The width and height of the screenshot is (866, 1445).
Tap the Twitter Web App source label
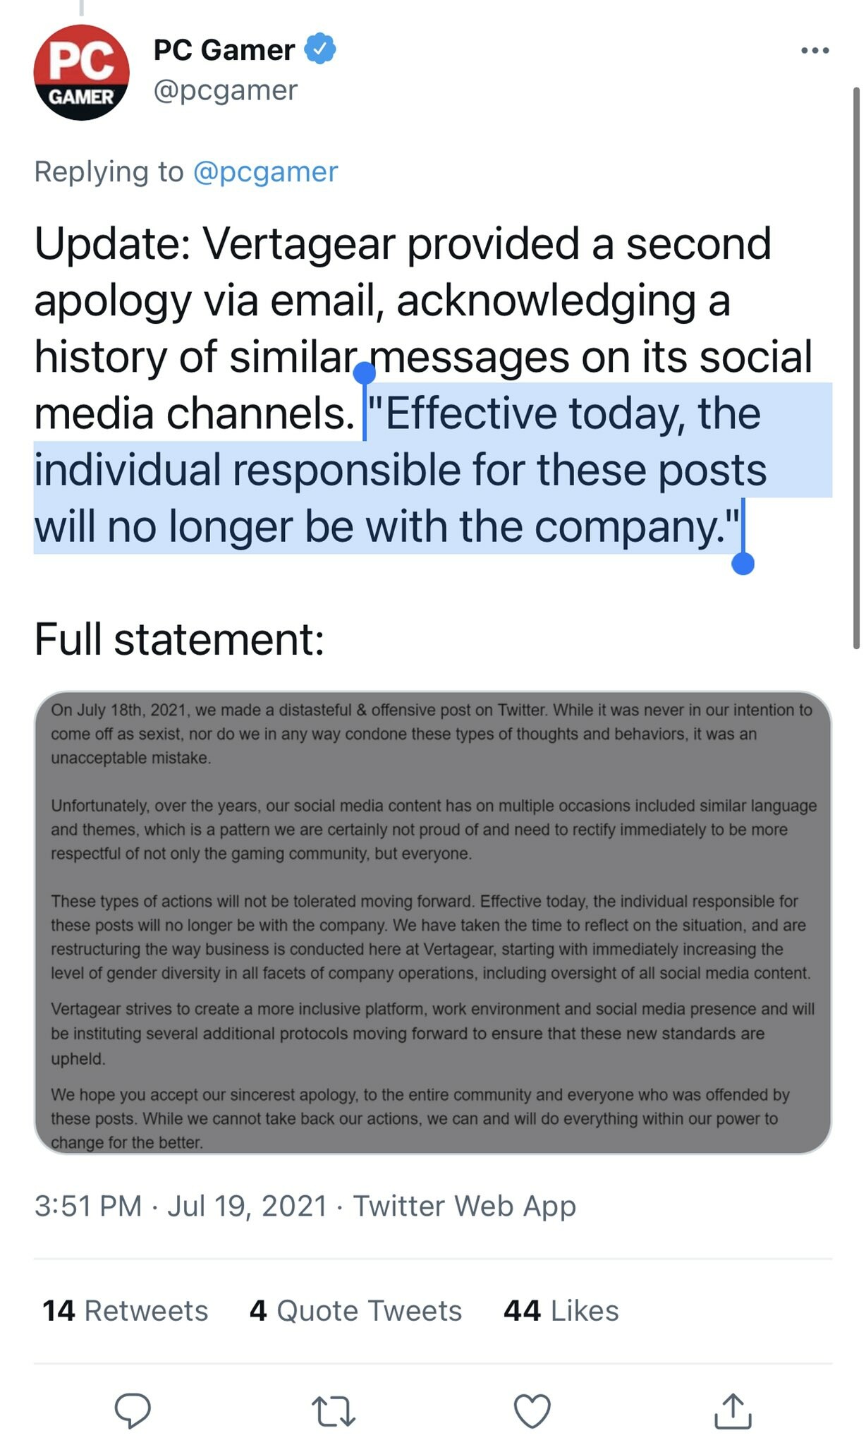tap(465, 1206)
